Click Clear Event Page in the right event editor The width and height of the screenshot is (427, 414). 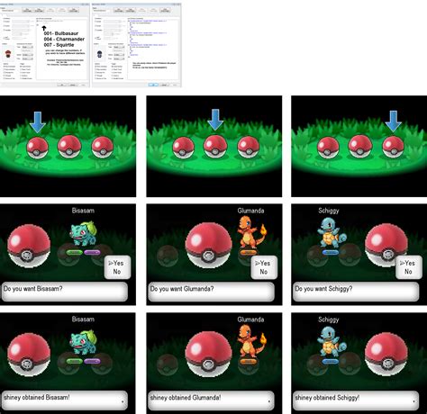point(165,10)
